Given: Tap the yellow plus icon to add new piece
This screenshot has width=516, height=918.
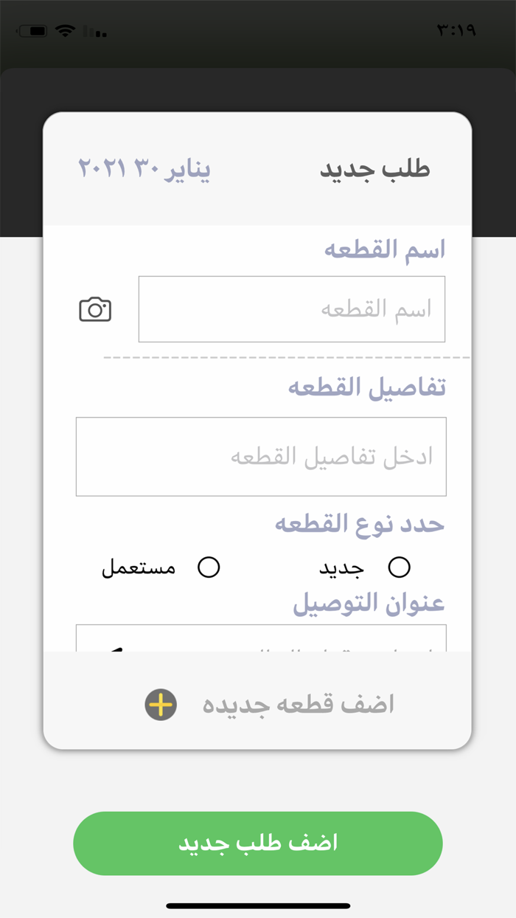Looking at the screenshot, I should [160, 704].
